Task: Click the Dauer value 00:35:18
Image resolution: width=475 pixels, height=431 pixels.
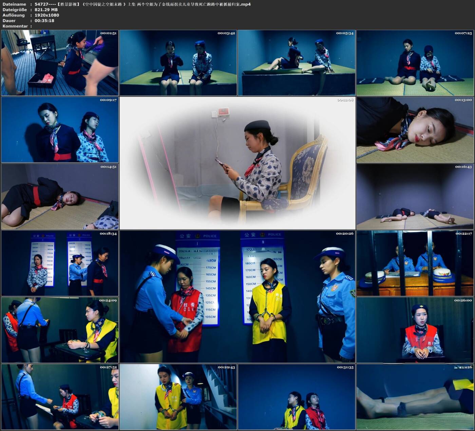Action: [x=44, y=21]
